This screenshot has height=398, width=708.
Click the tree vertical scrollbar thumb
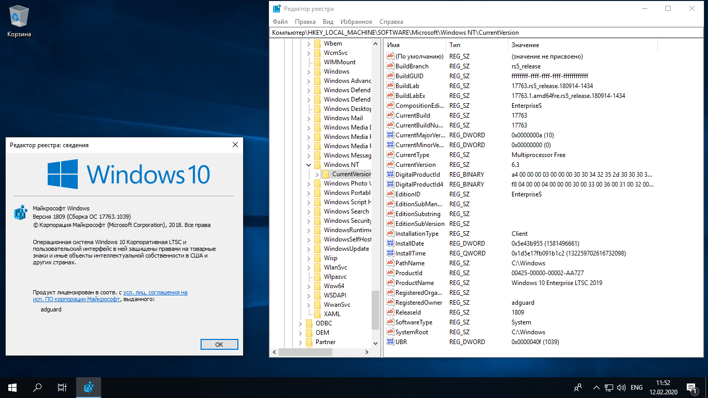pos(376,309)
